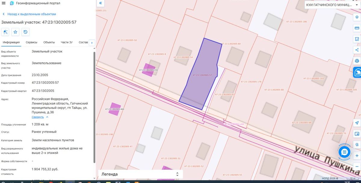Zoom in the map with plus
Screen dimensions: 361x183
[357, 156]
